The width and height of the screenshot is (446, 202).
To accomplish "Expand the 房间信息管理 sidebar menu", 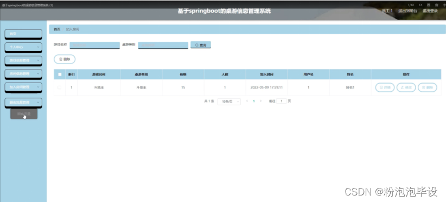I will pos(23,74).
